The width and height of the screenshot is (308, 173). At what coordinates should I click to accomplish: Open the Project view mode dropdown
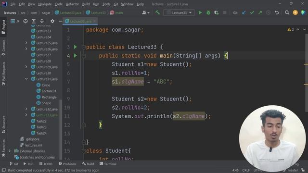(x=15, y=21)
